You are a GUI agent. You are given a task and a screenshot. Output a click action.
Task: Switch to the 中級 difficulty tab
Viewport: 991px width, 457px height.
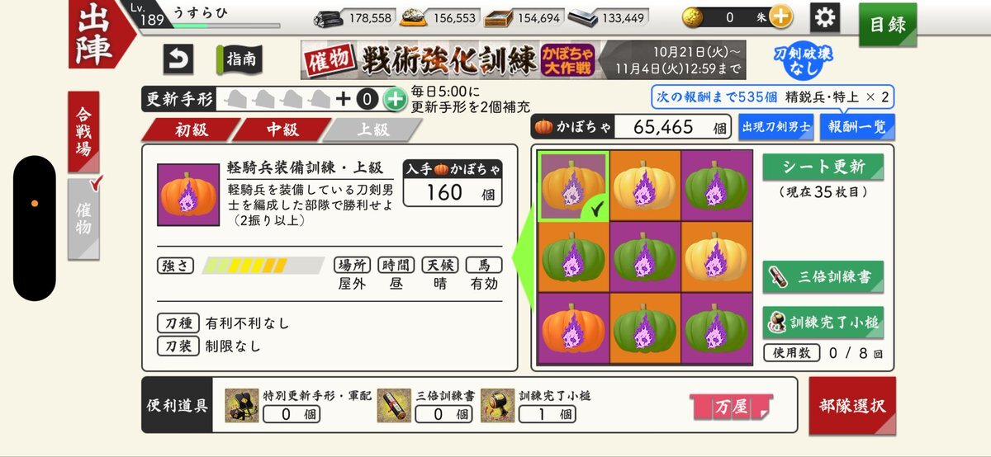pos(281,130)
